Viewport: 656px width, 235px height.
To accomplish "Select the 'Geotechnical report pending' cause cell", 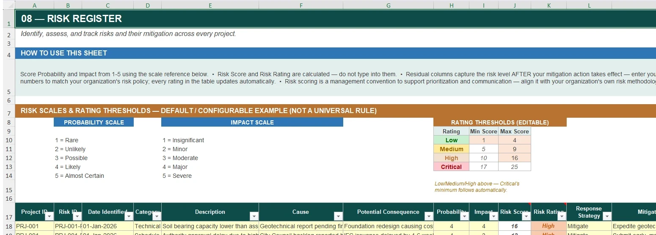I will (x=301, y=226).
